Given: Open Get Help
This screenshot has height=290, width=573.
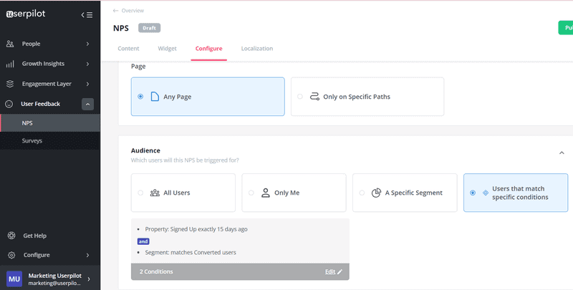Looking at the screenshot, I should [x=34, y=236].
